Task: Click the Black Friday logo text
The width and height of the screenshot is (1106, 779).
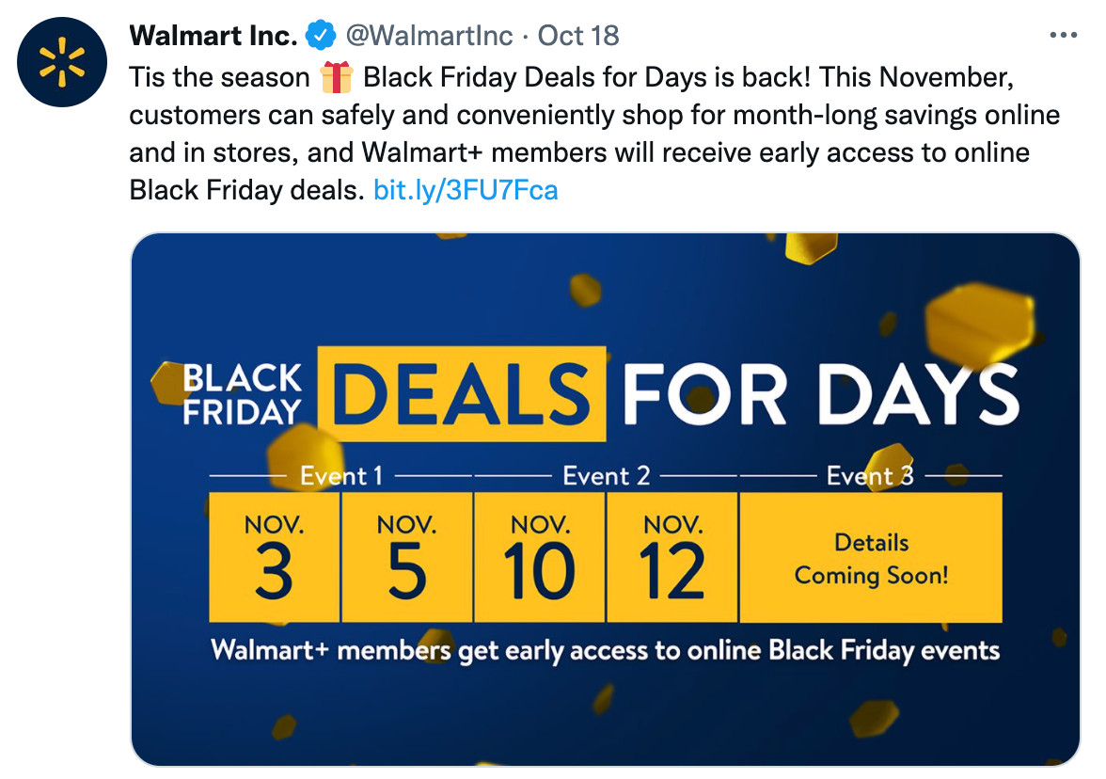Action: pyautogui.click(x=242, y=395)
